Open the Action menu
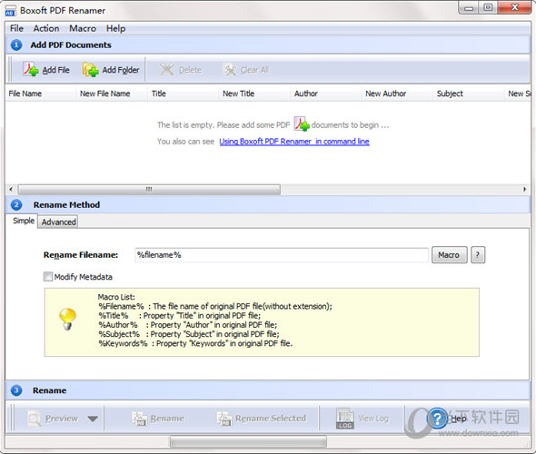 [x=46, y=28]
